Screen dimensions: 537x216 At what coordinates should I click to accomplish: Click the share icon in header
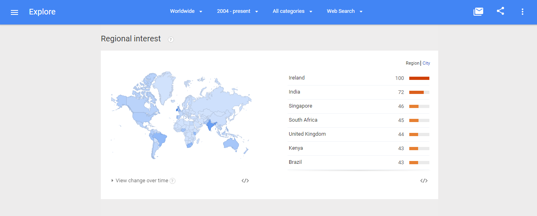(500, 11)
